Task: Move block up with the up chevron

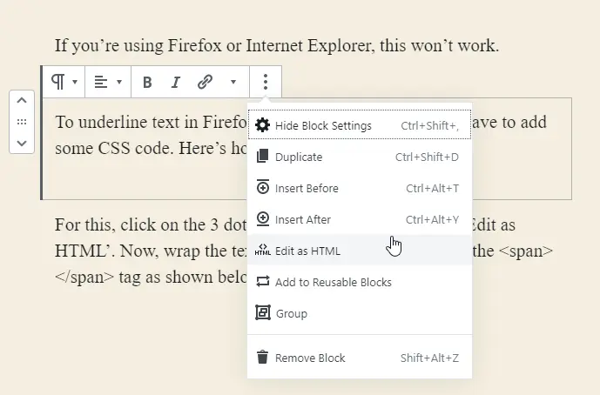Action: click(22, 102)
